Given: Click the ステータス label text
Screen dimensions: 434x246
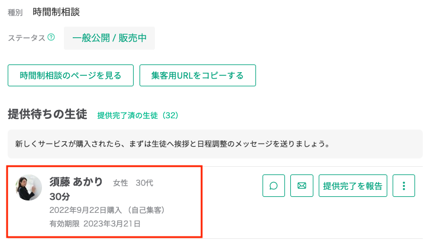Looking at the screenshot, I should (26, 38).
